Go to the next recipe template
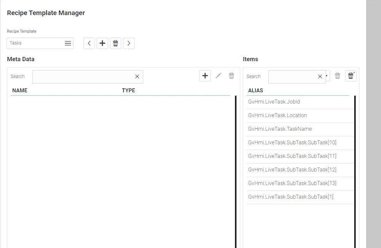The width and height of the screenshot is (381, 248). coord(129,43)
